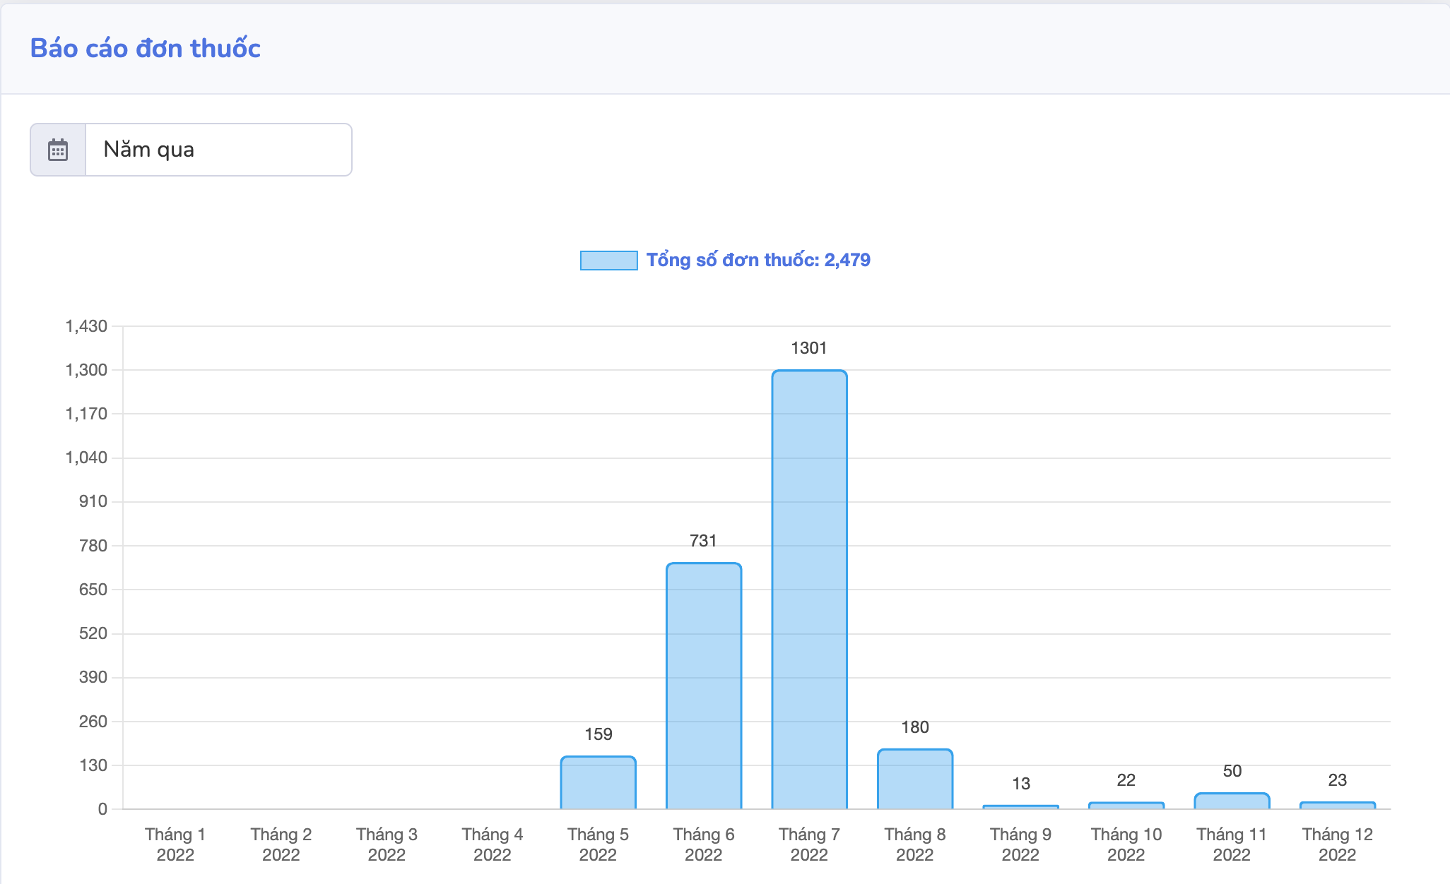The image size is (1450, 884).
Task: Click the 'Báo cáo đơn thuốc' heading
Action: 146,48
